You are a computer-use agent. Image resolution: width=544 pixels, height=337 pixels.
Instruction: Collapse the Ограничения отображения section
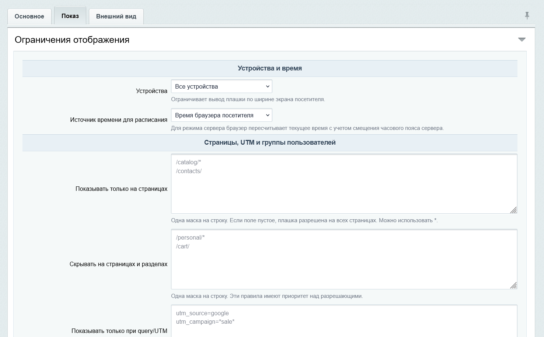[x=522, y=39]
